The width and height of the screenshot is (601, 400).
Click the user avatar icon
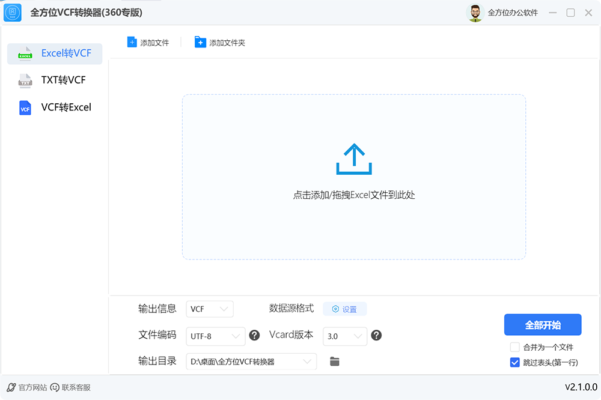[x=475, y=13]
